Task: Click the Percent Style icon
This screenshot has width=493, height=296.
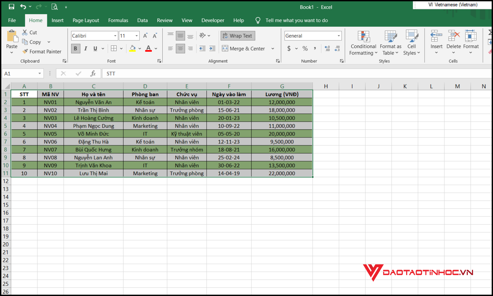Action: pyautogui.click(x=305, y=48)
